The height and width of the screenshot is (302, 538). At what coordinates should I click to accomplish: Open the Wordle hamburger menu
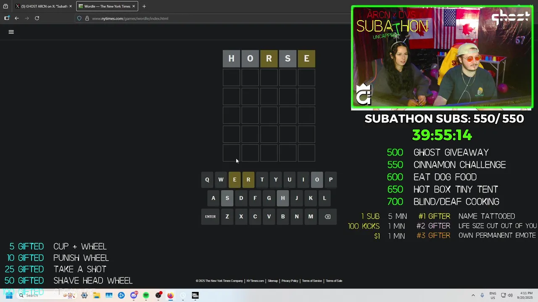coord(11,32)
